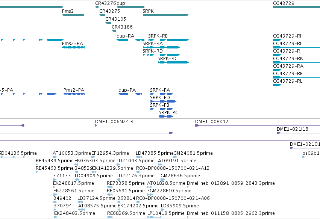Click the SRPK-RC transcript label

(167, 59)
